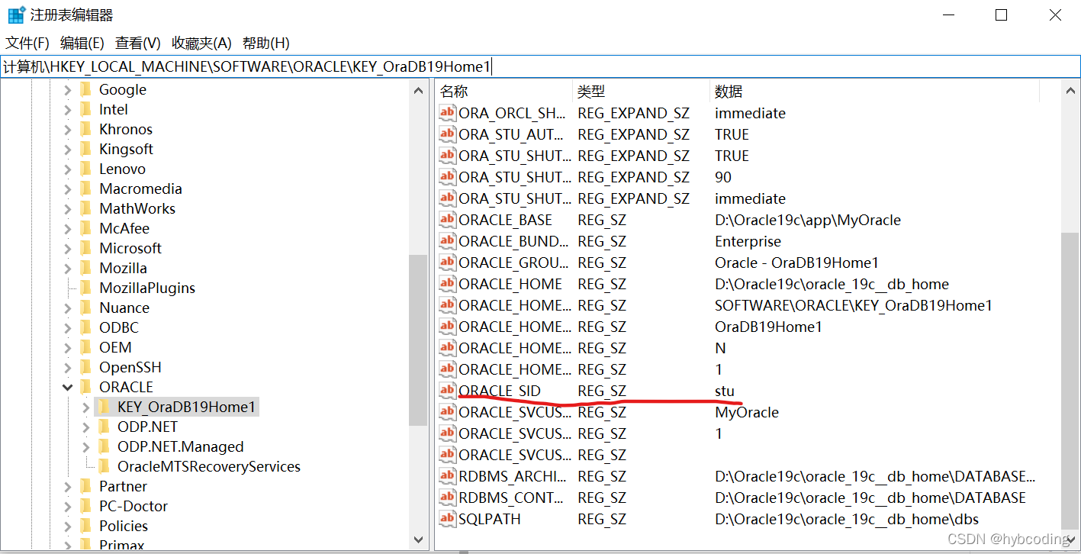The height and width of the screenshot is (554, 1081).
Task: Click the string icon of ORACLE_SID
Action: (x=447, y=391)
